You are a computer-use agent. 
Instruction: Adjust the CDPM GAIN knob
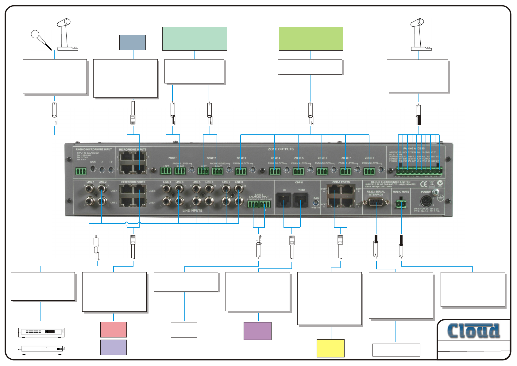pos(316,203)
